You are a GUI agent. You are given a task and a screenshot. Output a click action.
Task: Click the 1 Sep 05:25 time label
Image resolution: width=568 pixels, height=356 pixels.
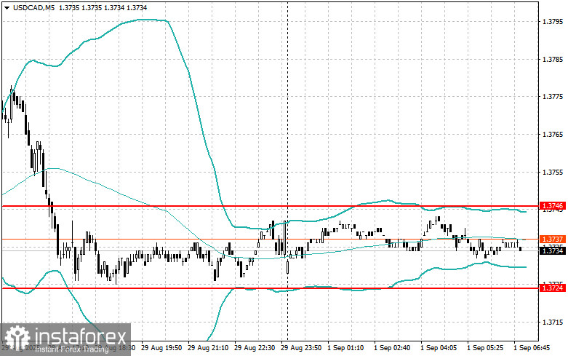485,348
